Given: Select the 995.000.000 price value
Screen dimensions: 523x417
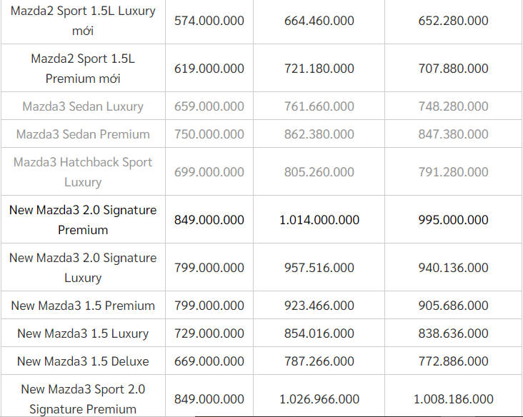Looking at the screenshot, I should [453, 220].
